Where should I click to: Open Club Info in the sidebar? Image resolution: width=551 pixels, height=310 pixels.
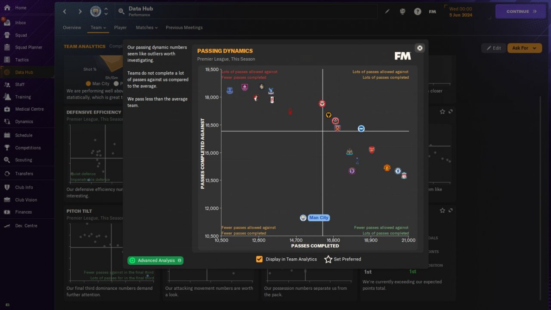point(24,187)
